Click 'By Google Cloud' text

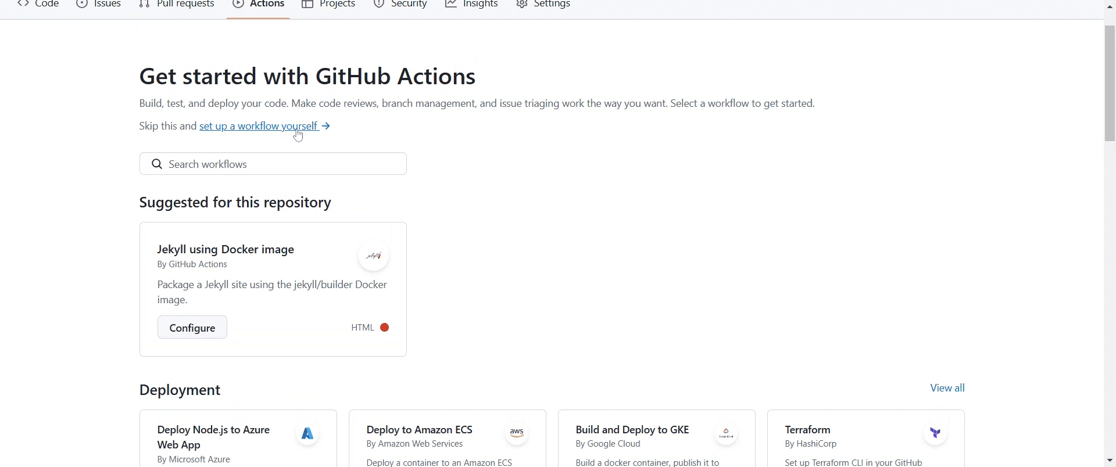608,444
